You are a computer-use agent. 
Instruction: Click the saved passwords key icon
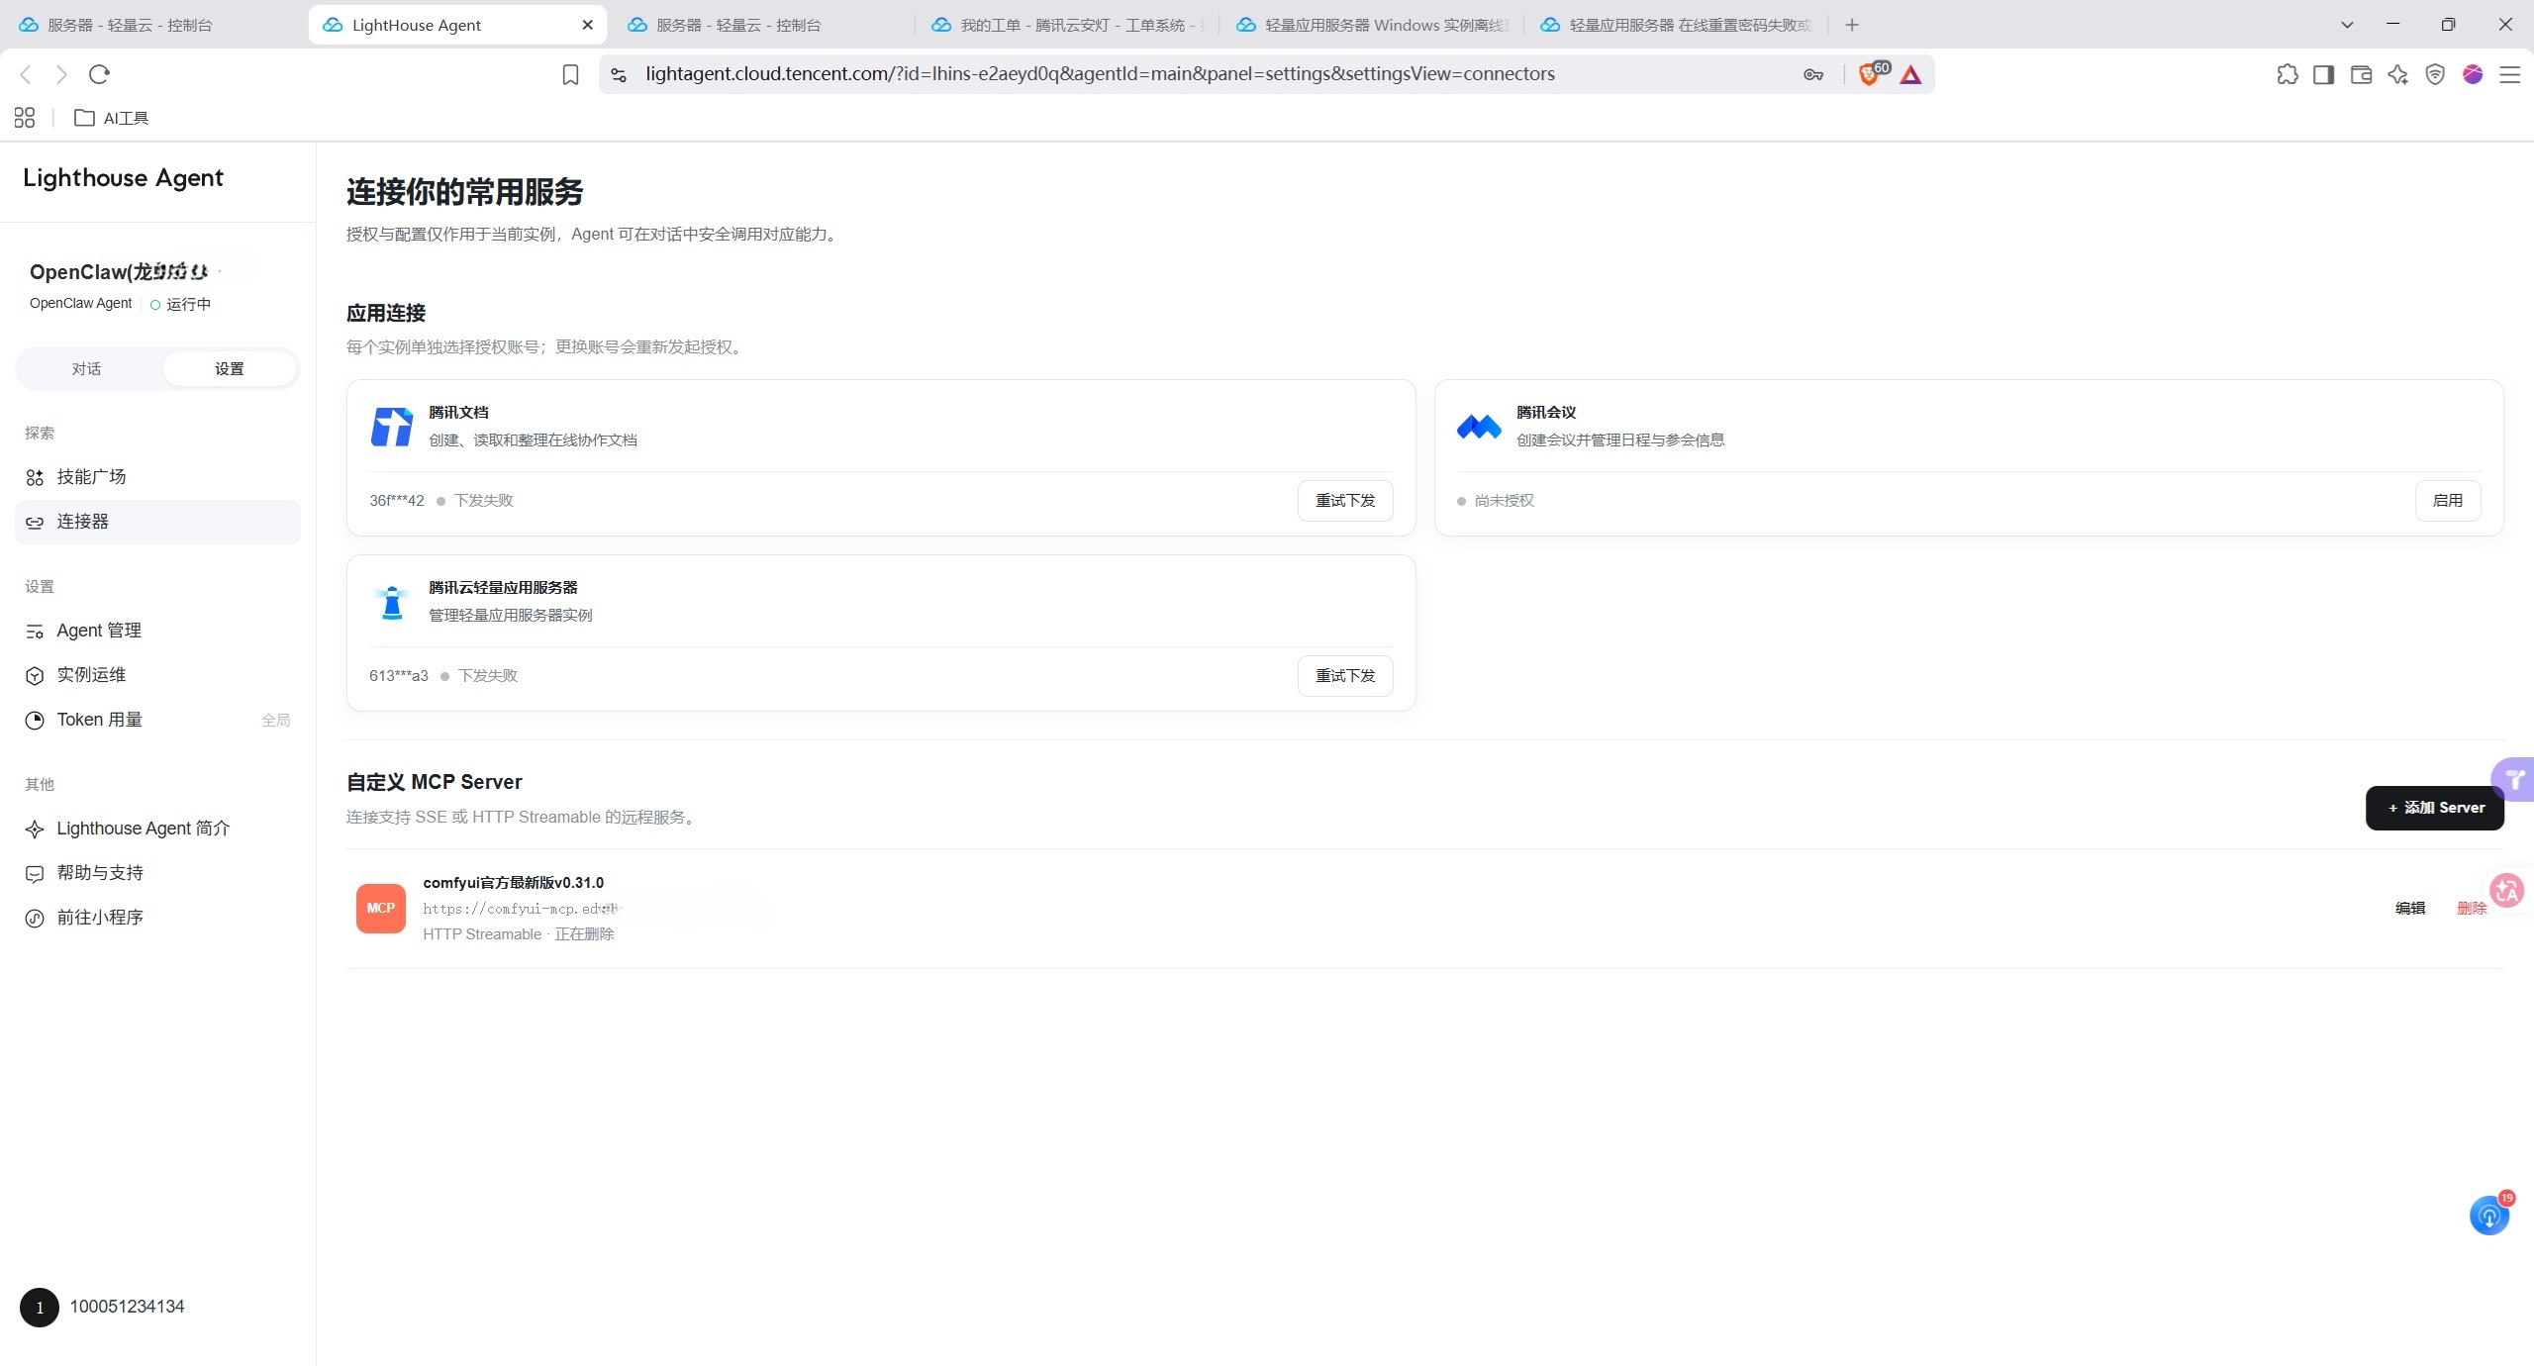[x=1813, y=74]
